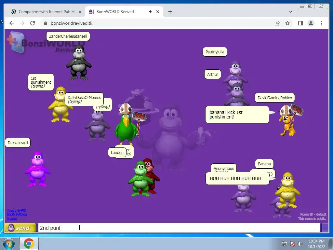Select the BonziWORLD Revived+ tab
Viewport: 333px width, 250px height.
(x=124, y=12)
